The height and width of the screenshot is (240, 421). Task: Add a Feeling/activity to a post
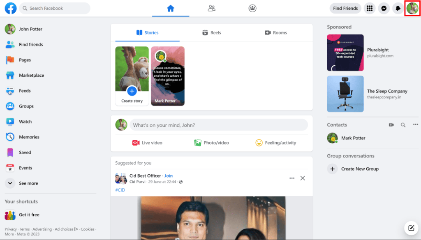[x=276, y=143]
